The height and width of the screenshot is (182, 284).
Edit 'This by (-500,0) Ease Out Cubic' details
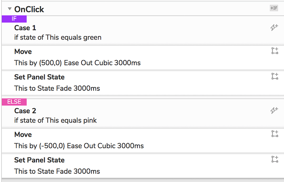tap(79, 146)
